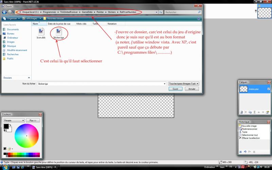Select the Arrière-plan layer thumbnail
272x170 pixels.
click(243, 89)
